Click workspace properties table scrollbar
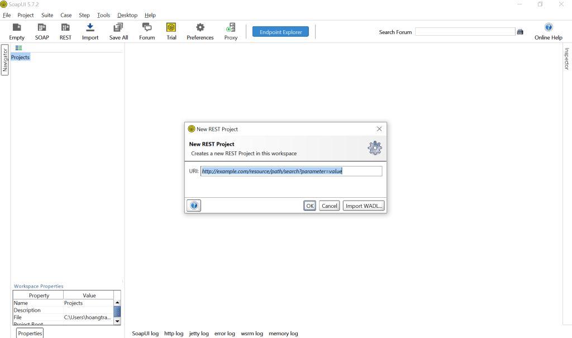Image resolution: width=572 pixels, height=338 pixels. click(x=117, y=311)
